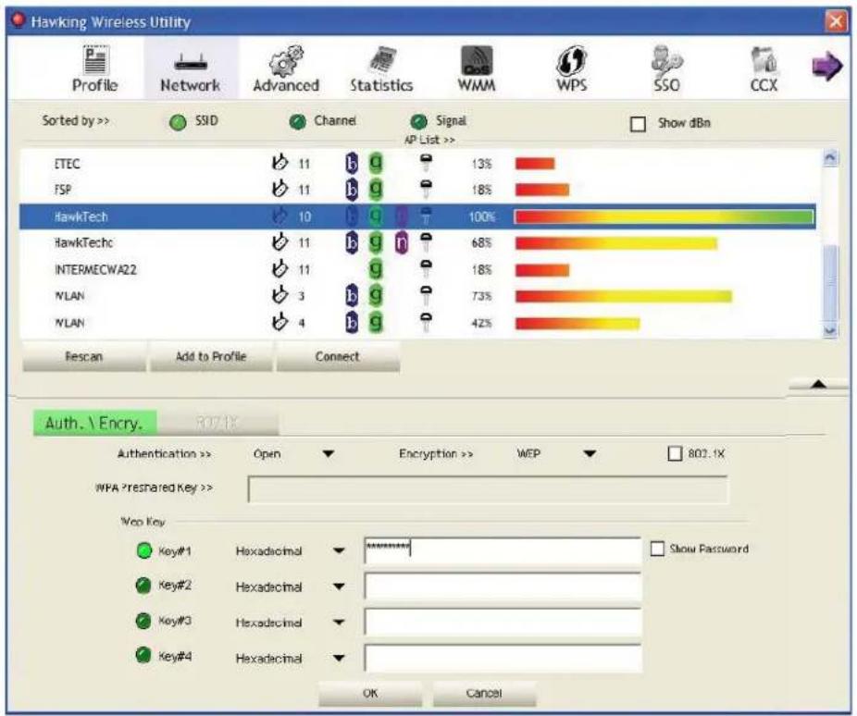Click the red app icon in title bar
This screenshot has height=716, width=857.
(19, 20)
